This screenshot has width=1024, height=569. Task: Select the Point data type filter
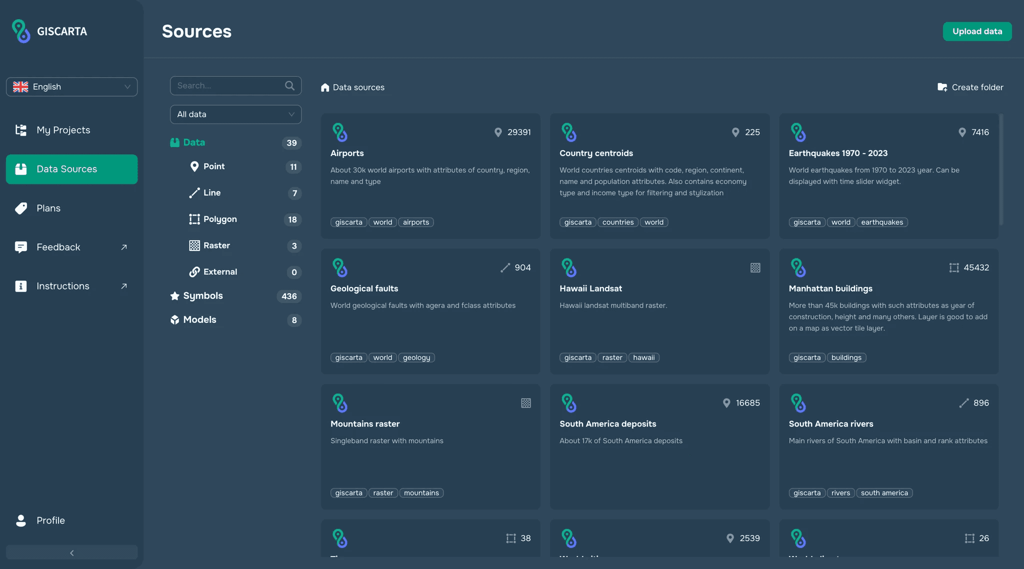click(x=213, y=166)
